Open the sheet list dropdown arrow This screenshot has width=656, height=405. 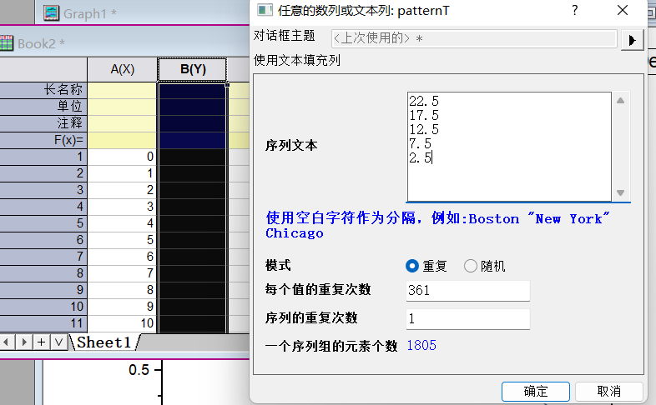pyautogui.click(x=58, y=342)
